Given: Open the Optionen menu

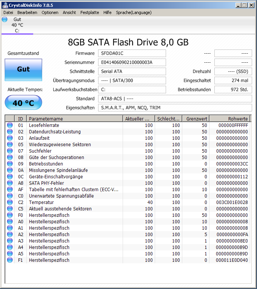Looking at the screenshot, I should [x=50, y=12].
